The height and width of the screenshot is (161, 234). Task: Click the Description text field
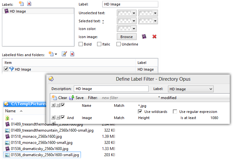click(111, 89)
